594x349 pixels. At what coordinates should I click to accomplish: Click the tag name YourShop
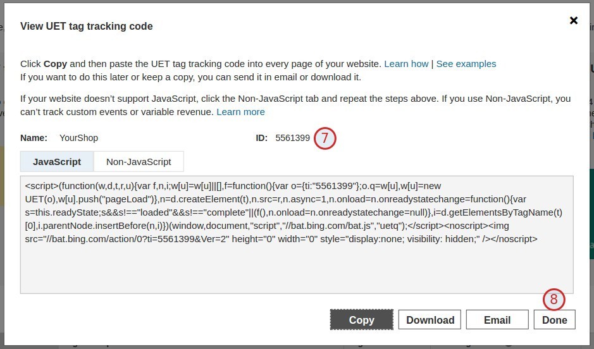point(78,138)
